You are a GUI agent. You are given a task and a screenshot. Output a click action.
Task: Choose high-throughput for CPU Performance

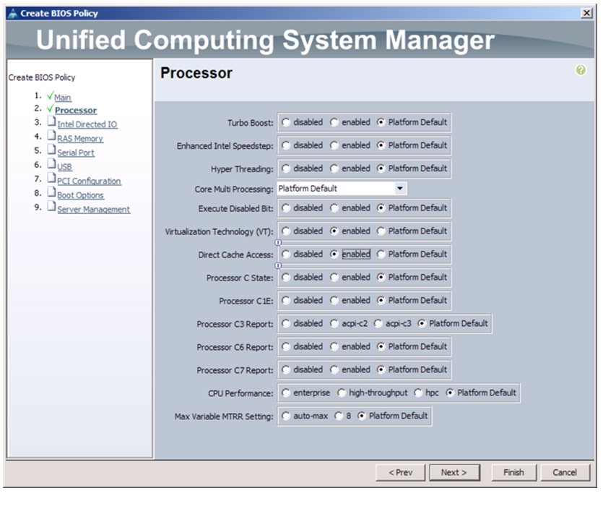[342, 393]
